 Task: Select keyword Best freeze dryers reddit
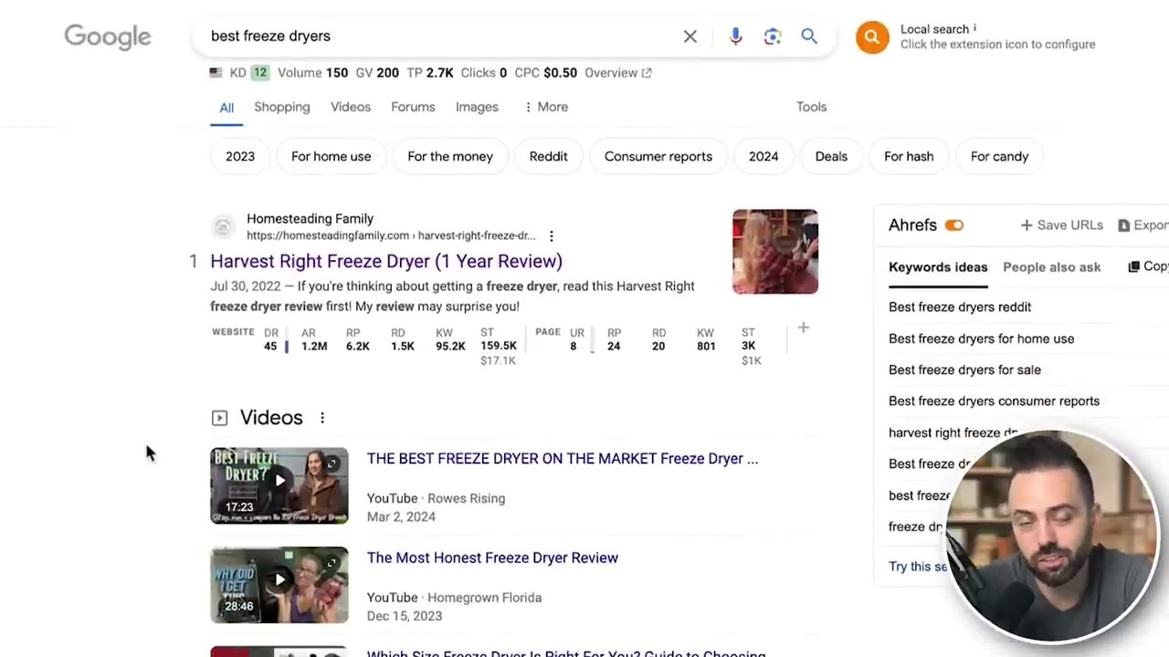point(960,308)
